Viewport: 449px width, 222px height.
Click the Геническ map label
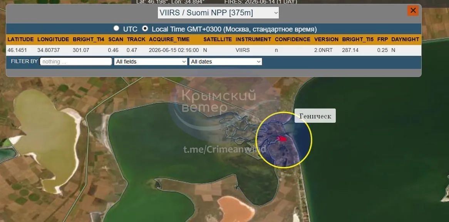click(315, 116)
